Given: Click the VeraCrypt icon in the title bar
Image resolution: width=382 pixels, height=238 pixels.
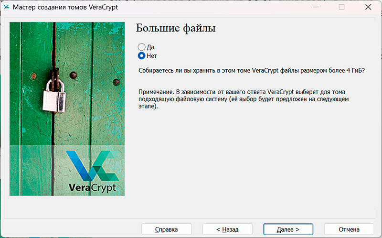Looking at the screenshot, I should (x=7, y=7).
